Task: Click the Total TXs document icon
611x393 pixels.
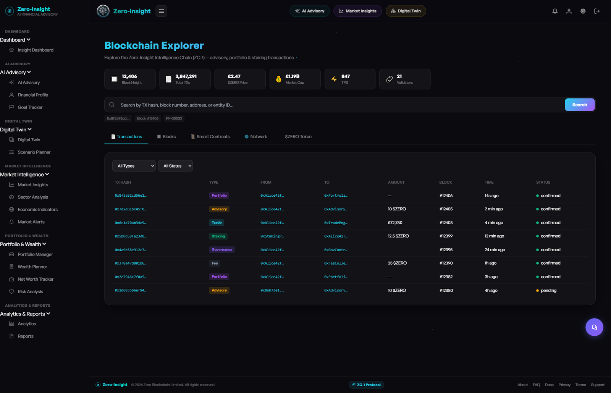Action: click(x=168, y=79)
